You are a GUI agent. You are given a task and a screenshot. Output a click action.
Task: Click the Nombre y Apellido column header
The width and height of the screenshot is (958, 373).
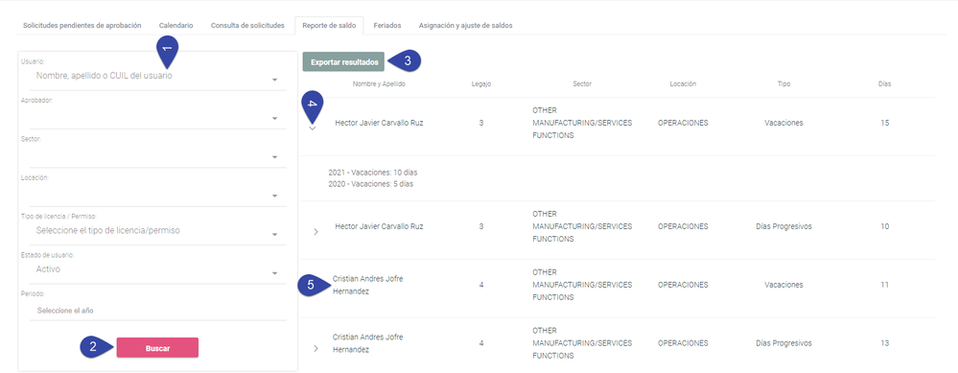coord(379,84)
